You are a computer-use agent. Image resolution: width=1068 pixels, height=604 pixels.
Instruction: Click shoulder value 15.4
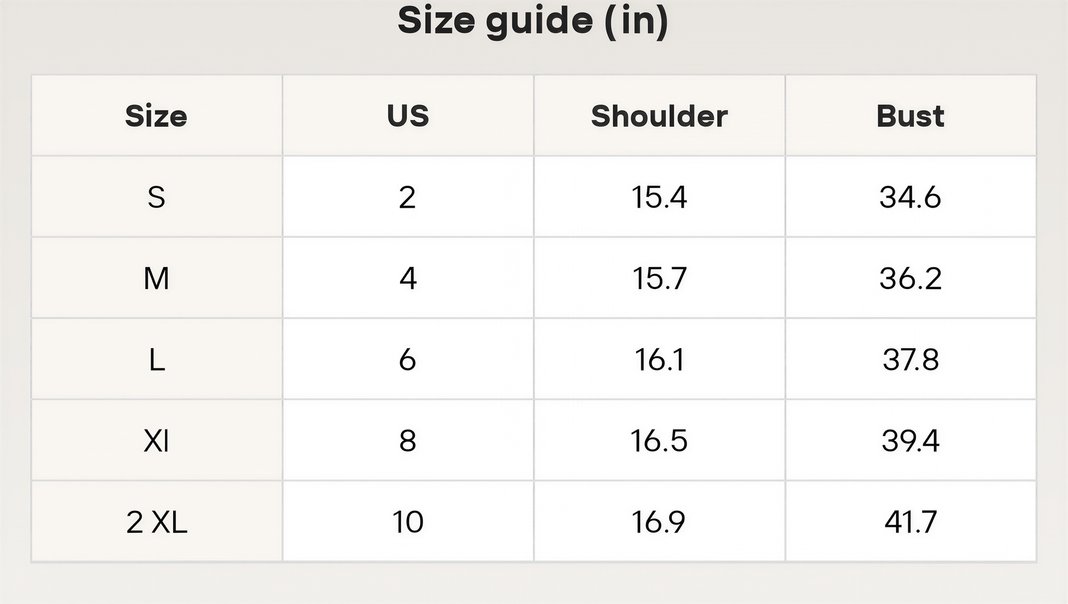click(659, 197)
